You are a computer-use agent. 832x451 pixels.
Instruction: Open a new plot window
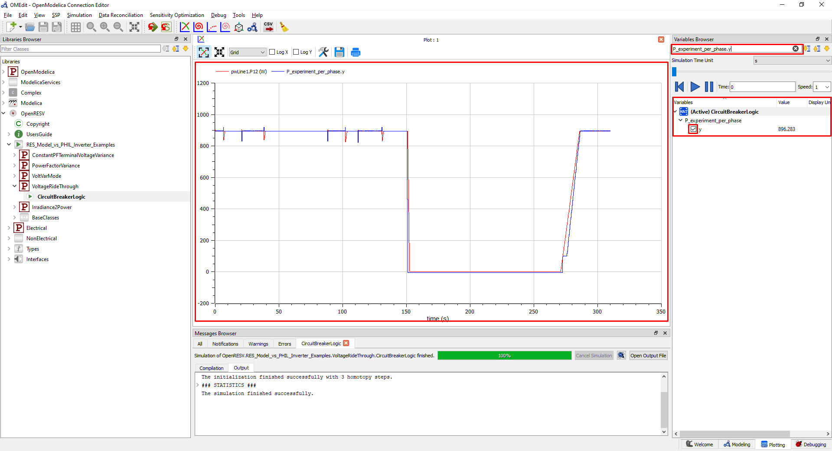[185, 27]
